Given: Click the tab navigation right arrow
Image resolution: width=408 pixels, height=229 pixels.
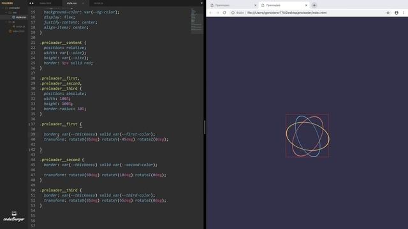Looking at the screenshot, I should 33,3.
